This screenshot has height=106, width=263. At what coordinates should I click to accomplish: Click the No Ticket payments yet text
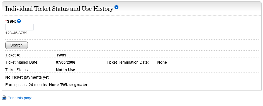pos(27,77)
